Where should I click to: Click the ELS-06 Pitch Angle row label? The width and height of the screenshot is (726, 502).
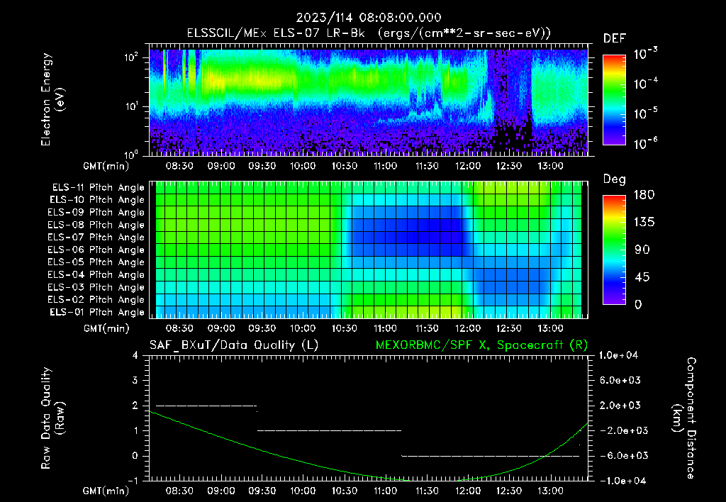tap(96, 250)
